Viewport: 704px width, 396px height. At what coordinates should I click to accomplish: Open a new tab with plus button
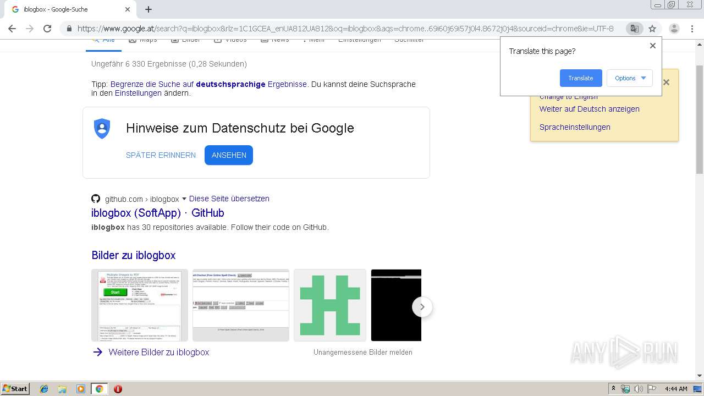click(148, 9)
